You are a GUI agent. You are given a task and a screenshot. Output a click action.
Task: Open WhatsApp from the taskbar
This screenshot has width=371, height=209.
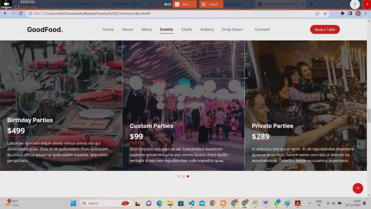(277, 203)
